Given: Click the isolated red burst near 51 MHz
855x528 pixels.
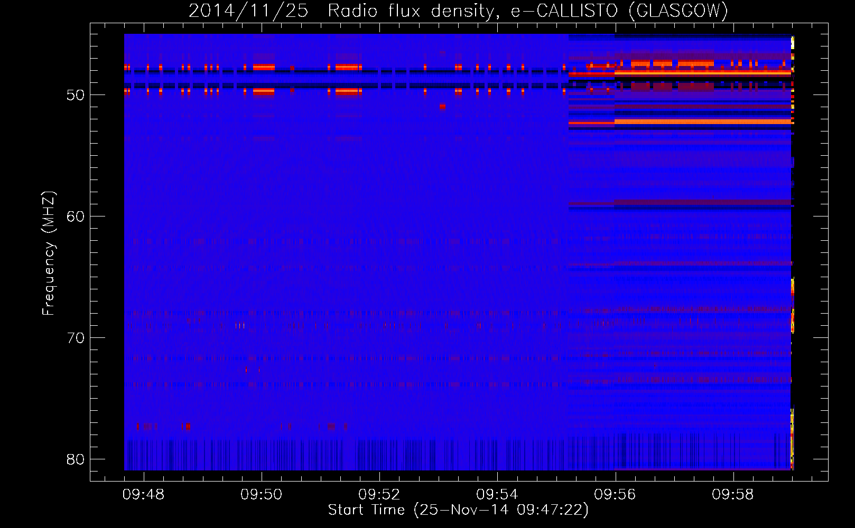Looking at the screenshot, I should [x=442, y=106].
